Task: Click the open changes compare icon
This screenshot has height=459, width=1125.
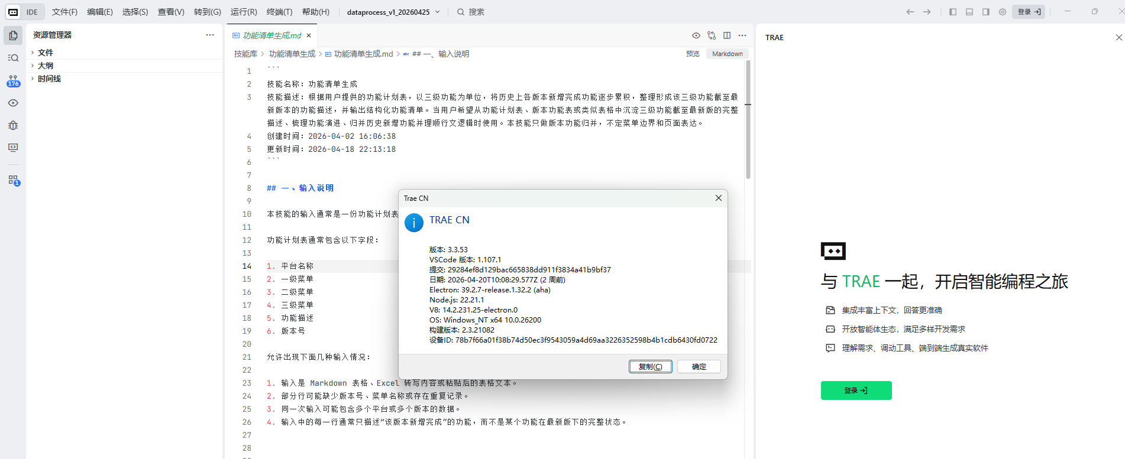Action: (712, 35)
